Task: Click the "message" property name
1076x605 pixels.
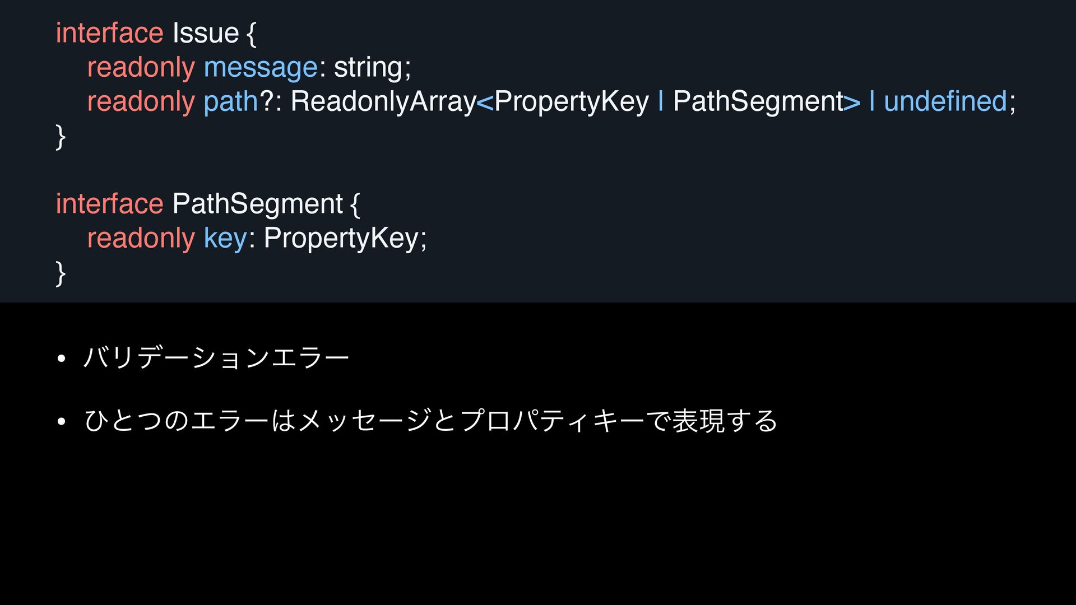Action: pyautogui.click(x=261, y=68)
